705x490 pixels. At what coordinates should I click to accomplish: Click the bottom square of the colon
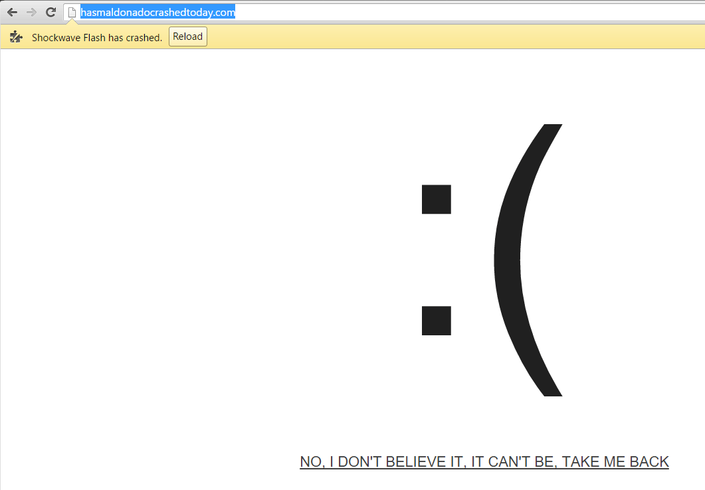pos(437,321)
